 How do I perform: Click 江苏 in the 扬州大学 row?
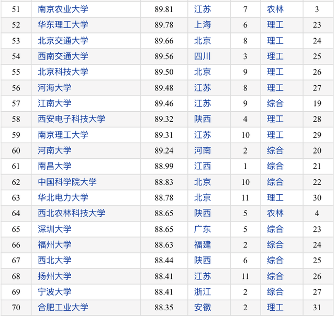(x=203, y=276)
